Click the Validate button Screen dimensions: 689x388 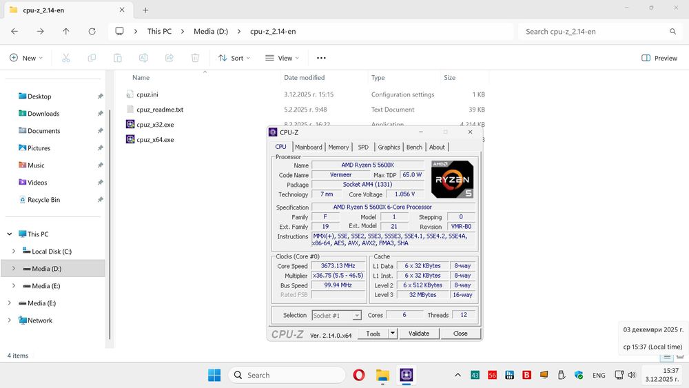tap(419, 334)
